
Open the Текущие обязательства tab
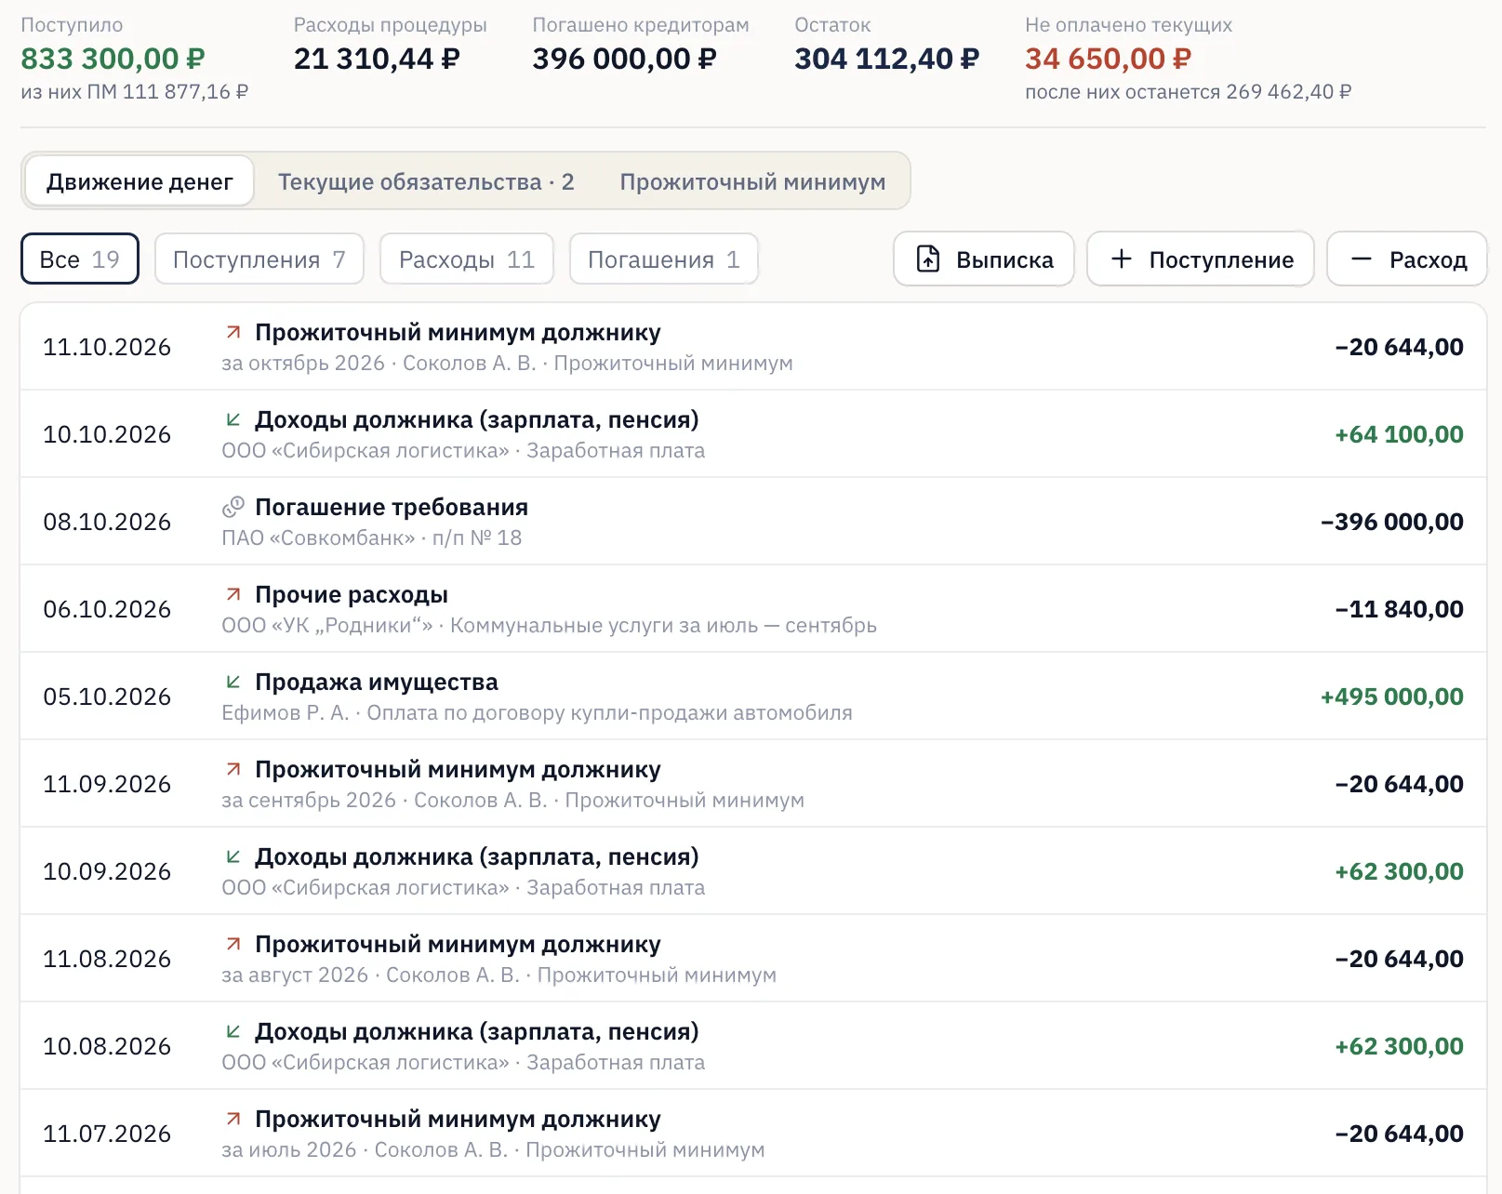(x=426, y=181)
